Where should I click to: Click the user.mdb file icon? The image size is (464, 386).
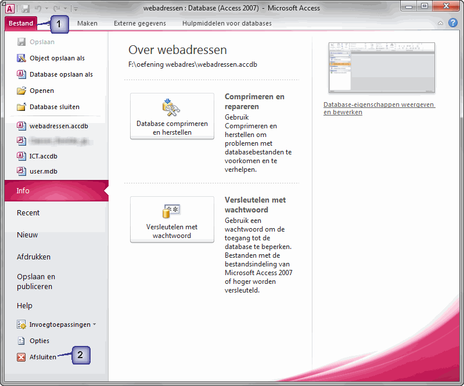[21, 171]
